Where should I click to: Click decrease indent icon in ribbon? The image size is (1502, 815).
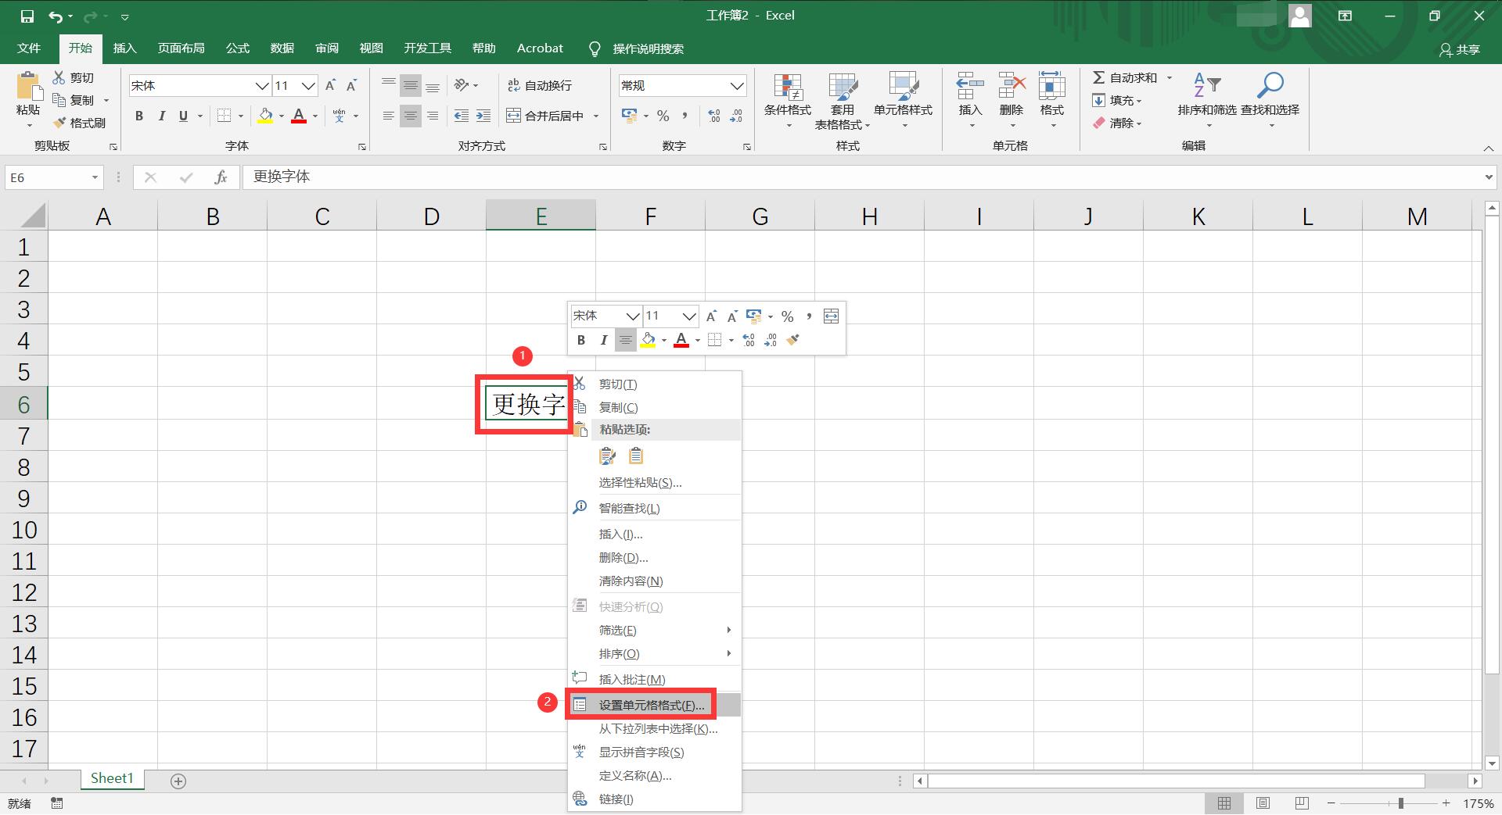(462, 116)
